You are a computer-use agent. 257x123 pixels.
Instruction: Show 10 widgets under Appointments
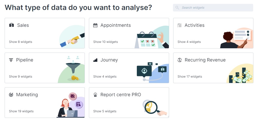tap(106, 42)
